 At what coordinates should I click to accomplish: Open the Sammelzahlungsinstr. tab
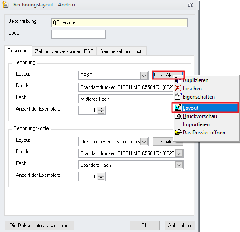click(x=122, y=51)
